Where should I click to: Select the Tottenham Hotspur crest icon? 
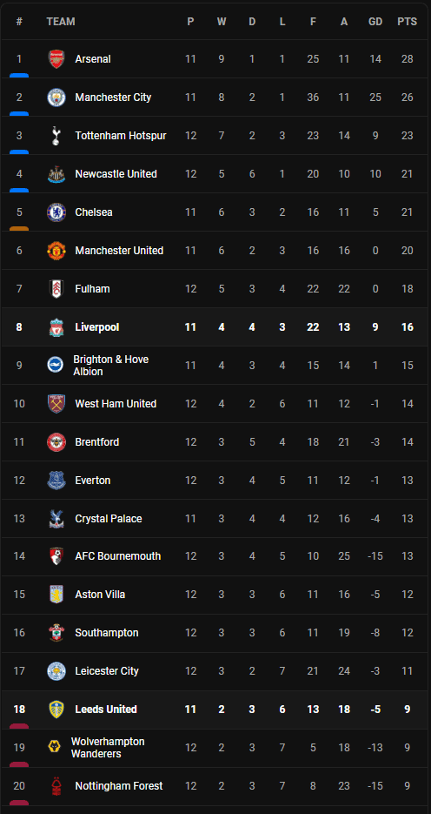point(56,136)
